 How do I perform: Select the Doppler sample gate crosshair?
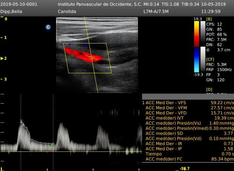click(x=92, y=57)
